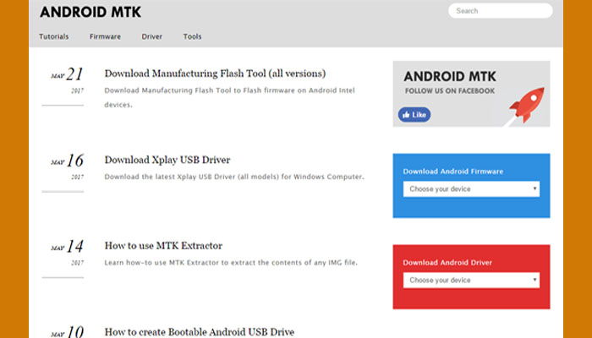Click the Follow Us on Facebook banner
Viewport: 592px width, 338px height.
(471, 94)
